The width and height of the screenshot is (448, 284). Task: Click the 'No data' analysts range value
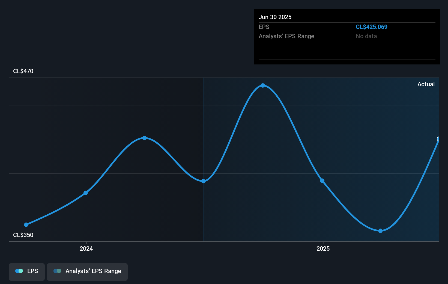(366, 36)
